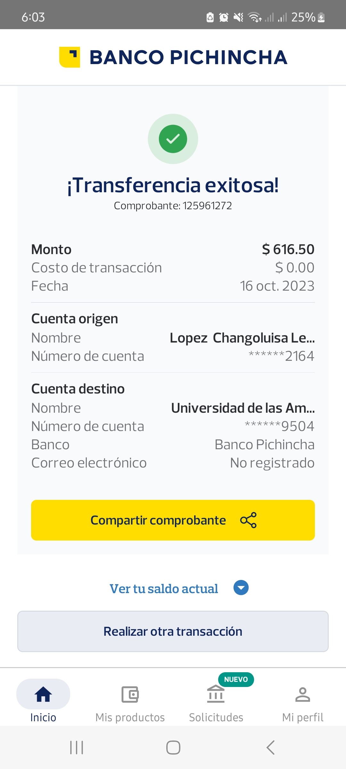This screenshot has height=769, width=346.
Task: Tap the green success checkmark icon
Action: [x=173, y=139]
